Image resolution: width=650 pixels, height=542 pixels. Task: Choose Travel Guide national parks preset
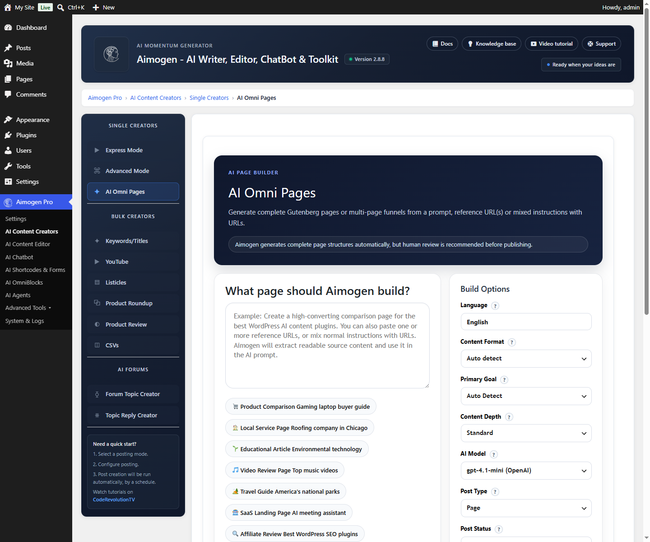(286, 491)
